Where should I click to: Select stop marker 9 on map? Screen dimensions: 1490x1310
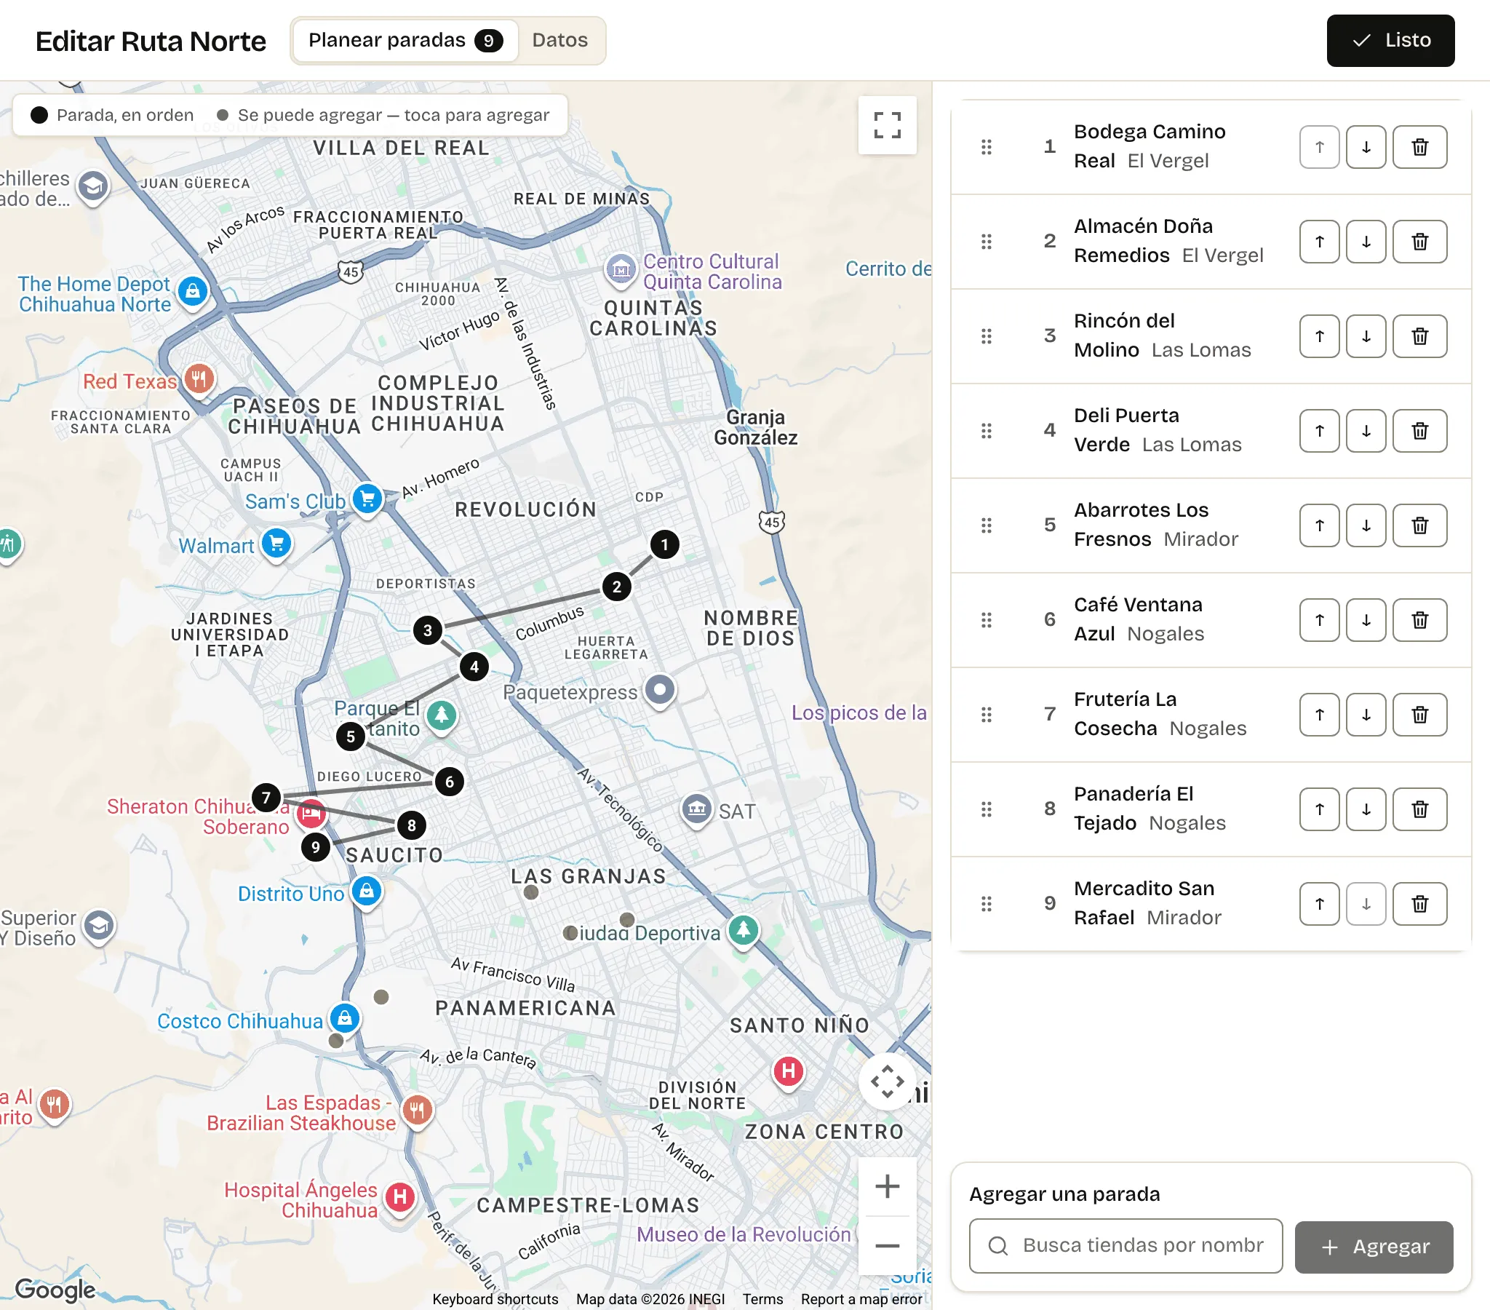pos(315,846)
